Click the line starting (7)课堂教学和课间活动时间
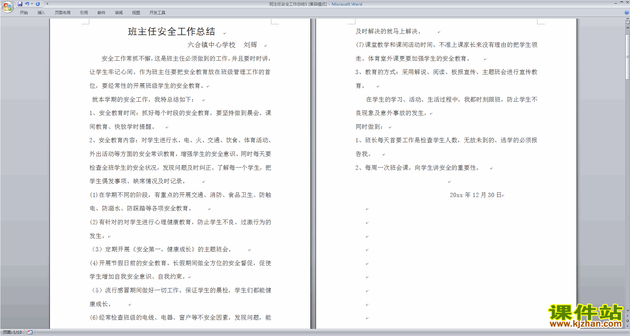 pos(447,45)
